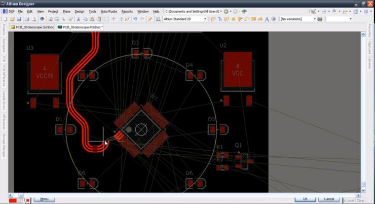Click the Clear button at bottom right
The image size is (375, 204).
[360, 200]
